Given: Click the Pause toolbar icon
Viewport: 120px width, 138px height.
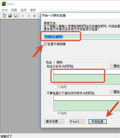Looking at the screenshot, I should 29,16.
